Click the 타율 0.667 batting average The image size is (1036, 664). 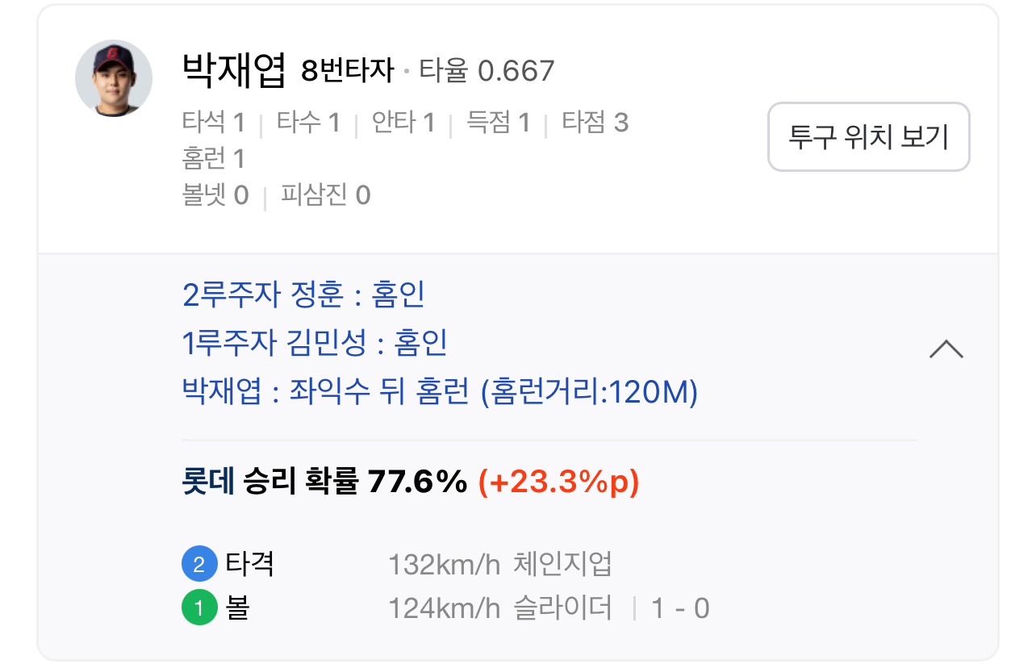pyautogui.click(x=487, y=71)
